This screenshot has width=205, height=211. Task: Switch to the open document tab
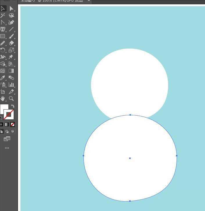[52, 1]
